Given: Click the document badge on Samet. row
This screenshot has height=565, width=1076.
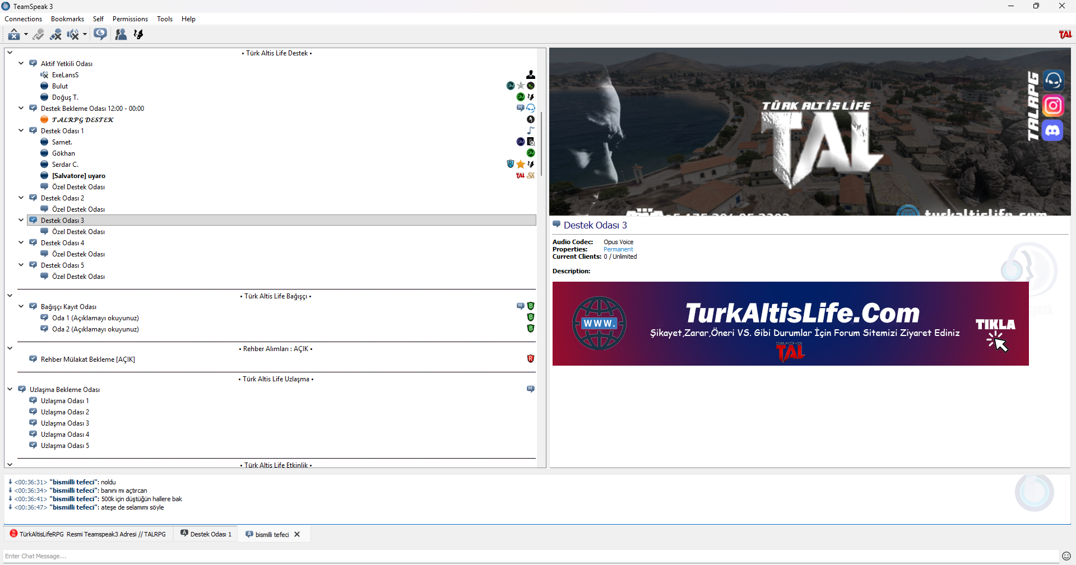Looking at the screenshot, I should pos(531,142).
